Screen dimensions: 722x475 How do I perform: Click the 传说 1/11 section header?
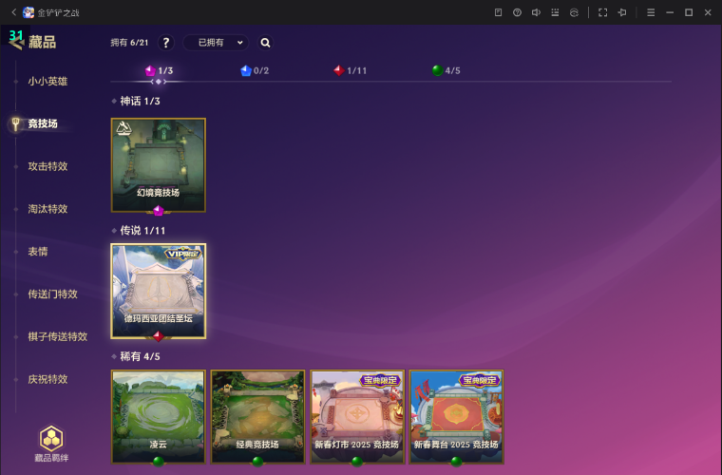[142, 230]
